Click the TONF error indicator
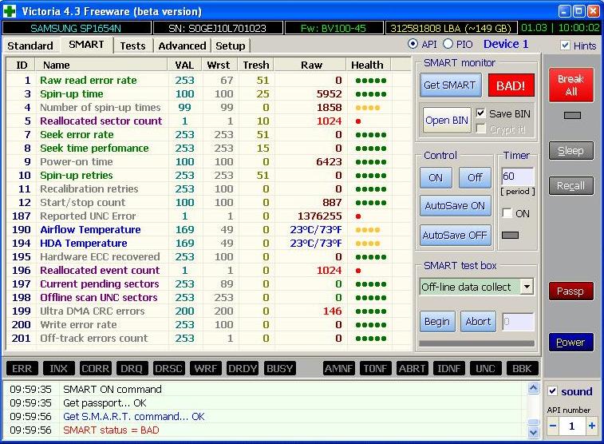 pyautogui.click(x=375, y=368)
